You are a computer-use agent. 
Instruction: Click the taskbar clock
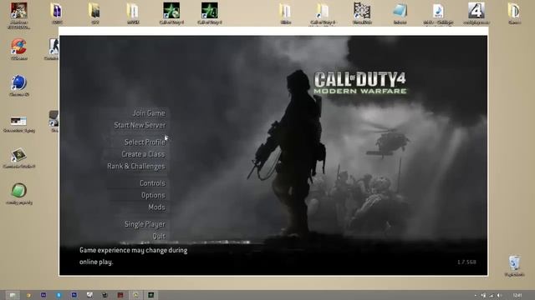[517, 295]
